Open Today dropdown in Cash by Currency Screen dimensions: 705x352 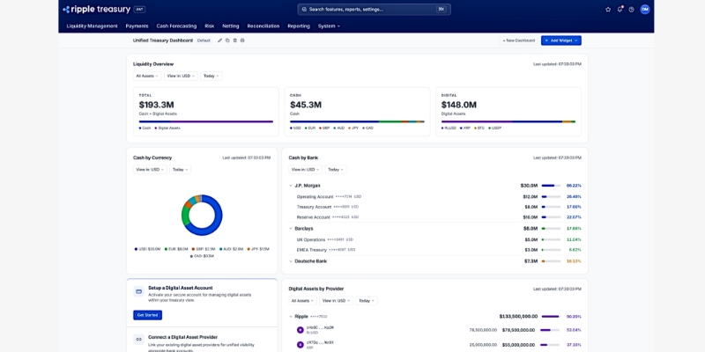[x=180, y=169]
